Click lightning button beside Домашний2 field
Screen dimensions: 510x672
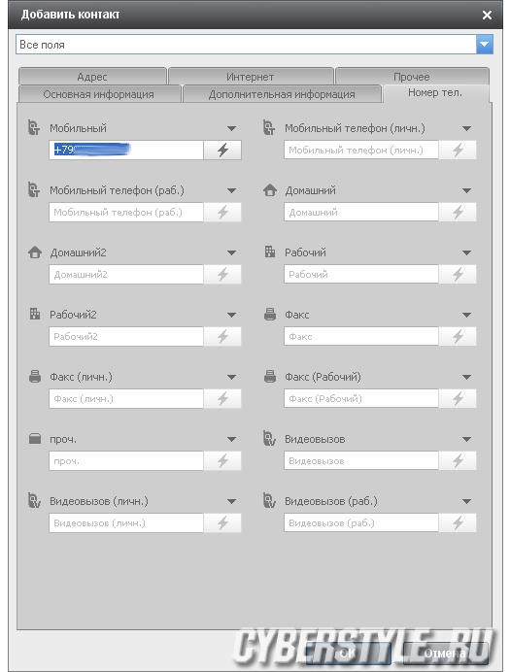(x=222, y=274)
